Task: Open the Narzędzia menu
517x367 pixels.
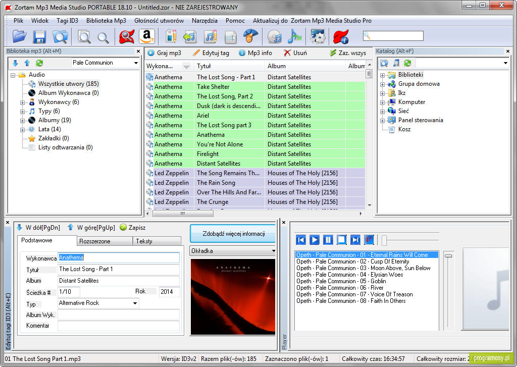Action: pyautogui.click(x=204, y=20)
